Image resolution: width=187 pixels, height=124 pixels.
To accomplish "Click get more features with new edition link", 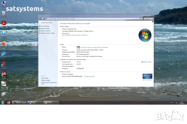I will pyautogui.click(x=75, y=35).
